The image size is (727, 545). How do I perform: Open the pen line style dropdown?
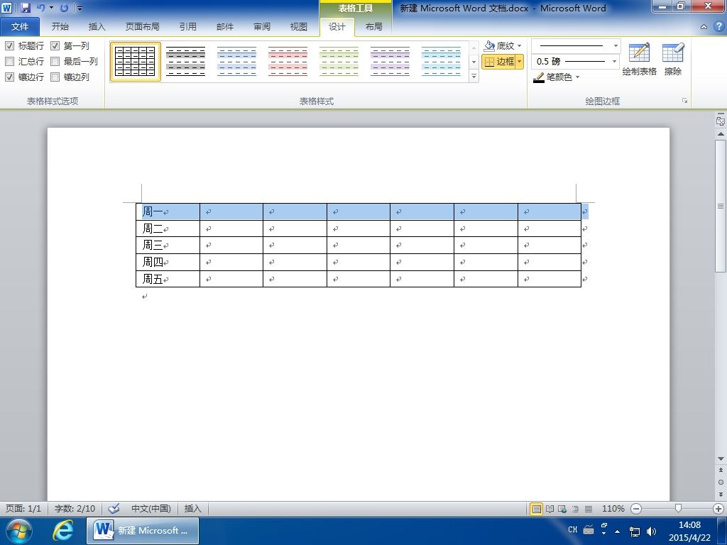pos(616,45)
